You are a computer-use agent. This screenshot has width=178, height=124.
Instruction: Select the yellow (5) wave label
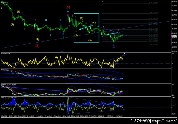click(x=37, y=40)
